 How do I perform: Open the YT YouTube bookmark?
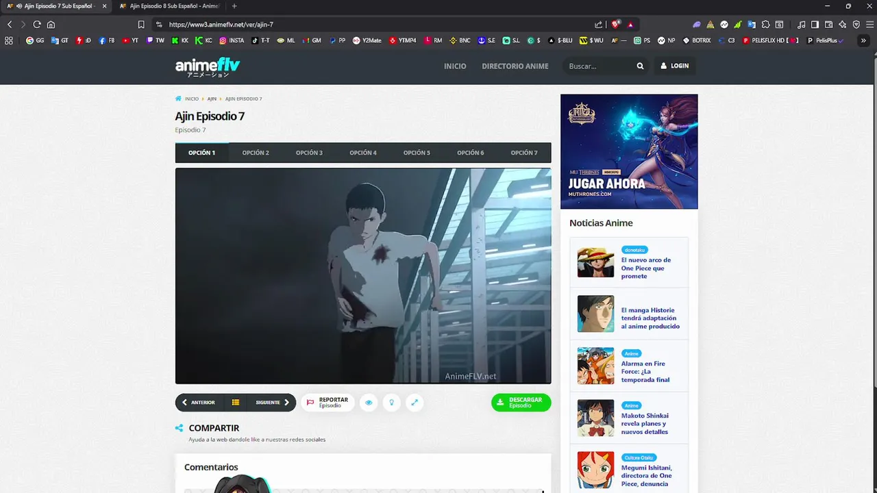[x=129, y=40]
